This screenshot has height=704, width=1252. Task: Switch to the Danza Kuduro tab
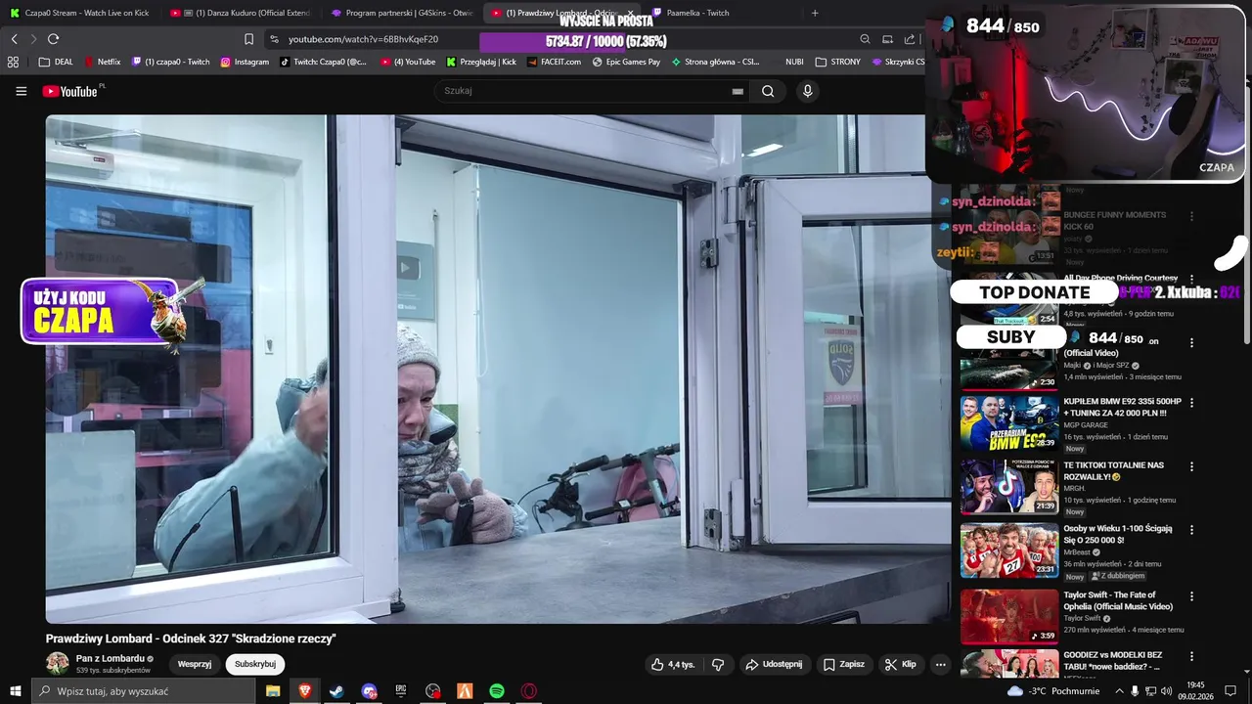[242, 13]
